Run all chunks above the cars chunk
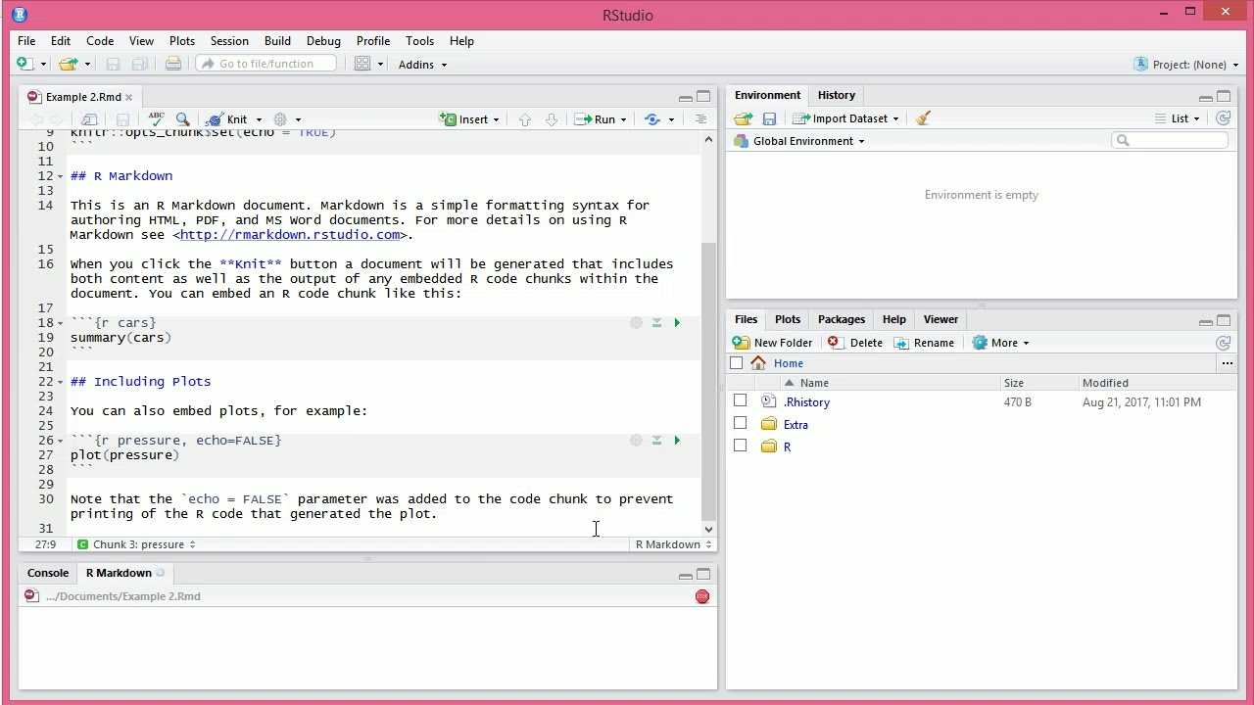This screenshot has width=1254, height=705. pos(656,322)
